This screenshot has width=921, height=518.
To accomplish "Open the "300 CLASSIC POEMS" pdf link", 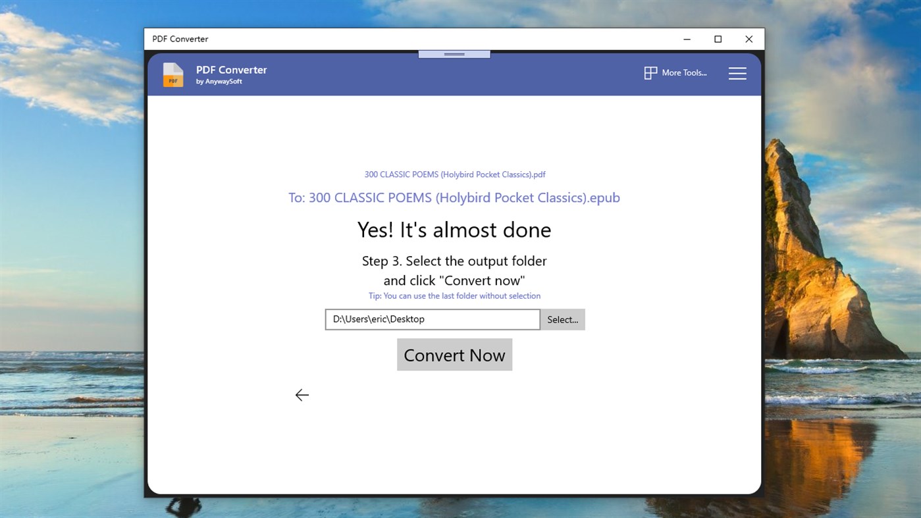I will tap(454, 174).
